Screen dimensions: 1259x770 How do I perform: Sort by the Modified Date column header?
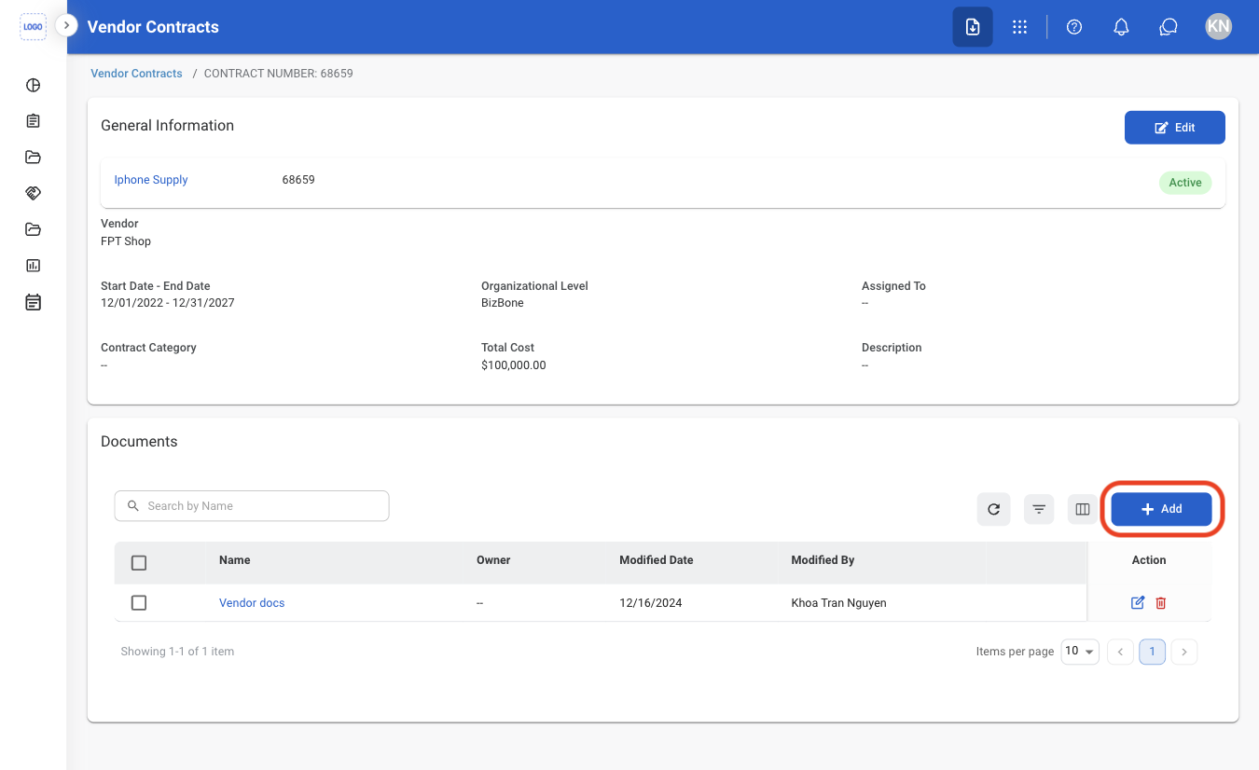click(x=657, y=560)
